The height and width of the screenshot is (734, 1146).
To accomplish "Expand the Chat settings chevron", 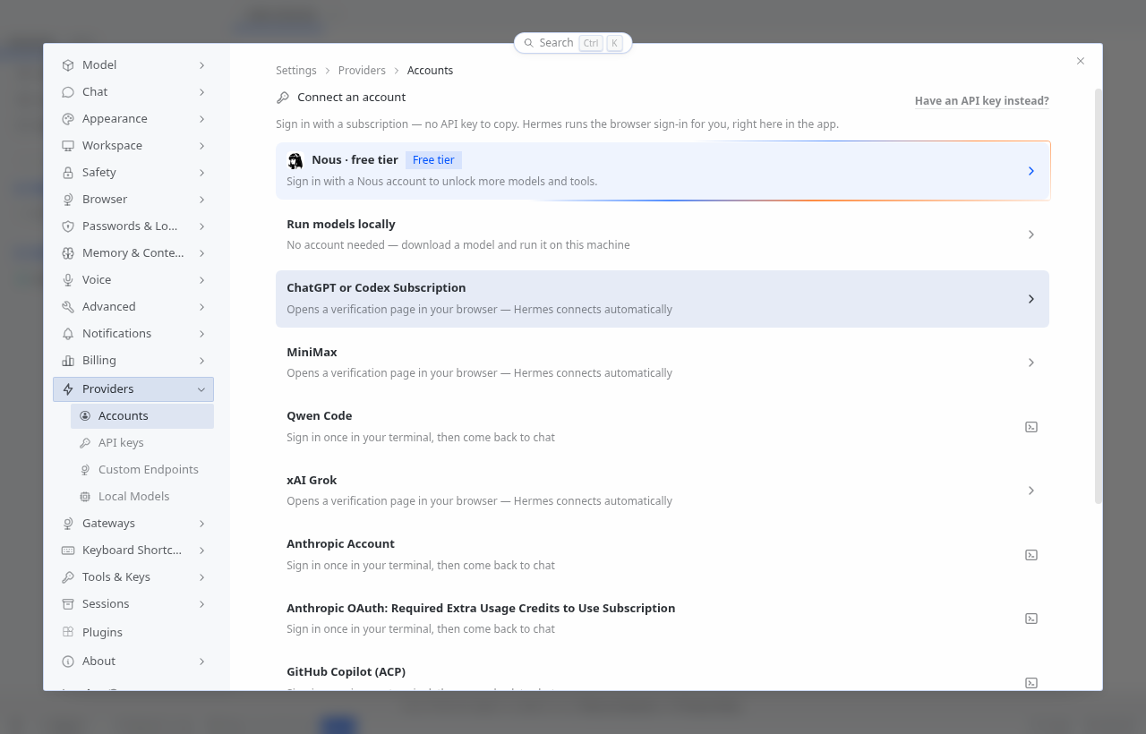I will coord(201,92).
